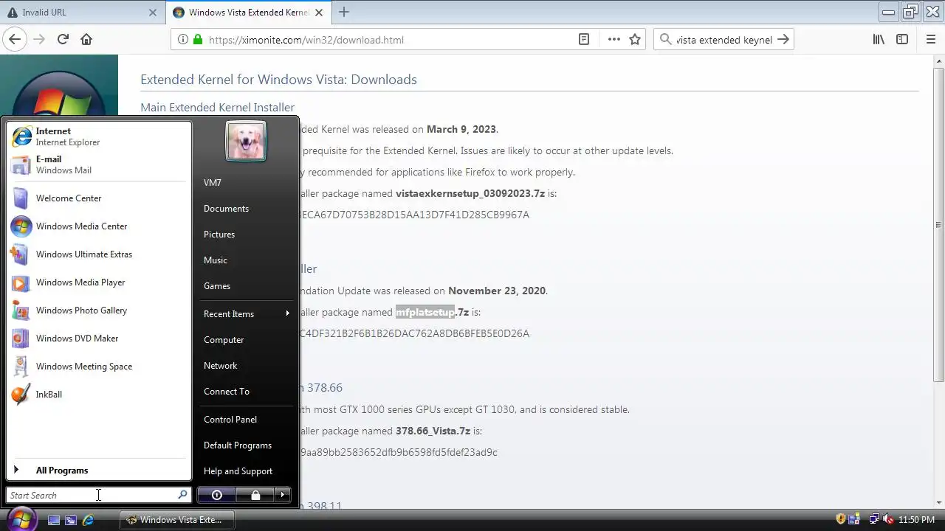
Task: Go to Firefox home page
Action: [x=86, y=40]
